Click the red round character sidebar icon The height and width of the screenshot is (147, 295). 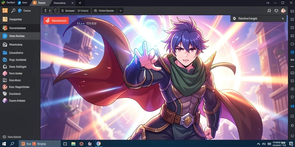click(x=5, y=87)
